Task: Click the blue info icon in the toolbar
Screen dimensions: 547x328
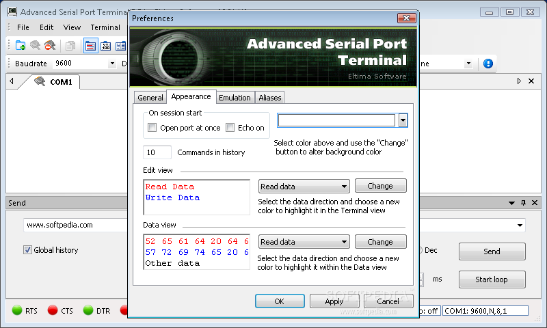Action: coord(488,64)
